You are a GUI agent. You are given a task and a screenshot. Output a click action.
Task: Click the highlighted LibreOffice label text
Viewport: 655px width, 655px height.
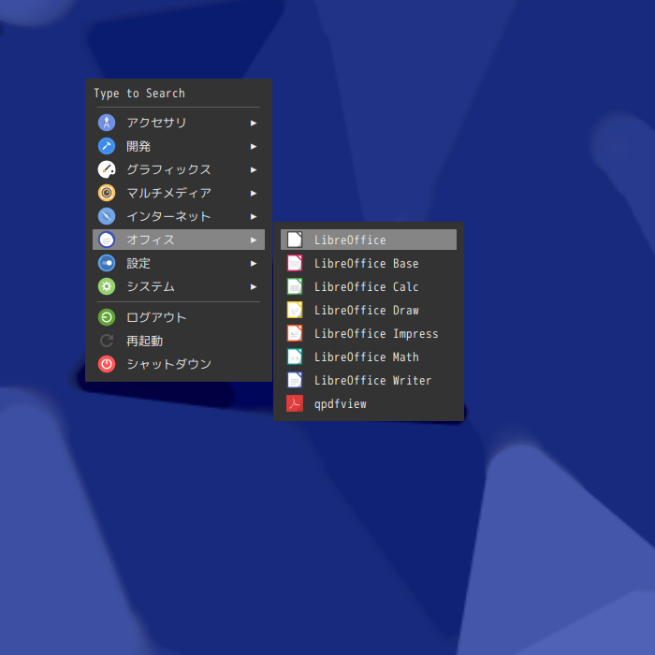350,240
